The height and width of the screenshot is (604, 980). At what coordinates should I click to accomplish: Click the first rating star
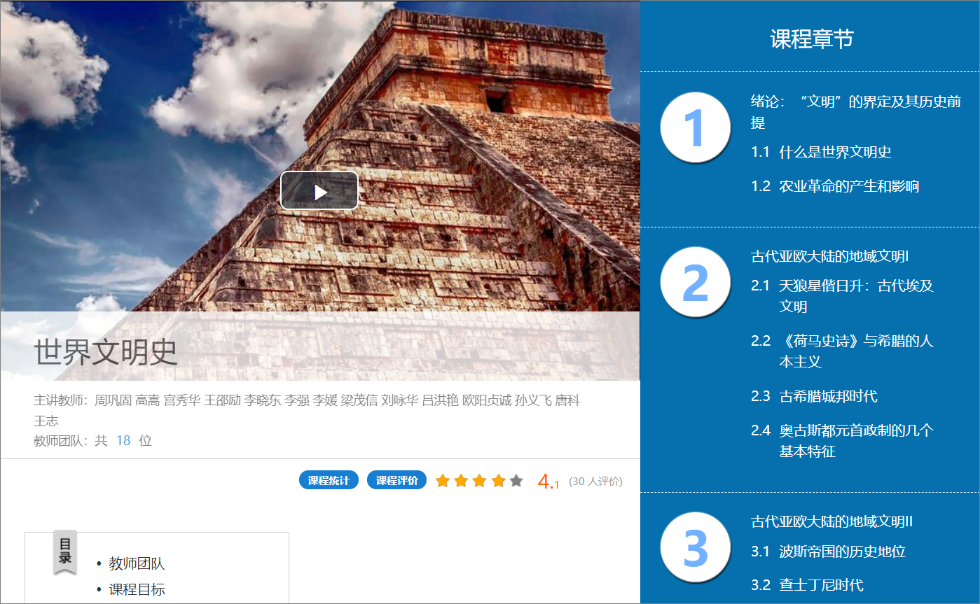click(x=443, y=480)
